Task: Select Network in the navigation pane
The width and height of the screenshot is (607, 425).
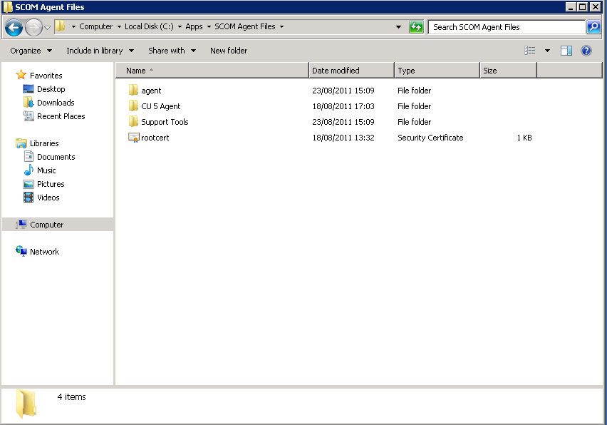Action: [44, 252]
